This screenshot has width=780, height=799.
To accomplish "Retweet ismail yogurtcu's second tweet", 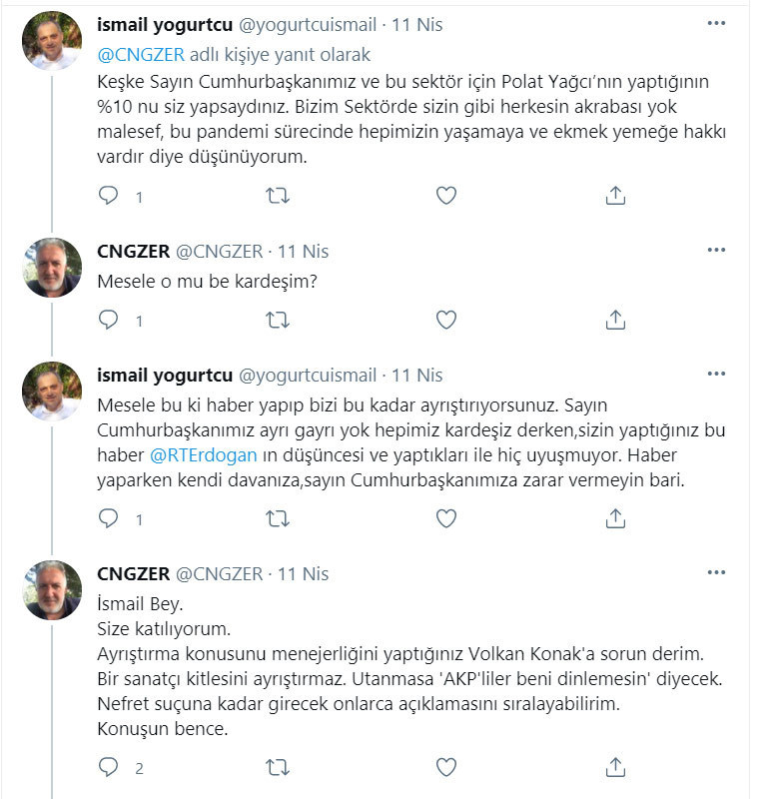I will click(277, 519).
